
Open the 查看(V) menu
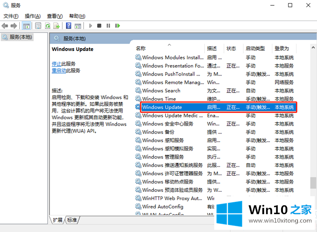[x=55, y=16]
